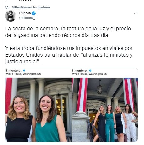The image size is (144, 145).
Task: Click the tweet's first paragraph about gasolina
Action: click(x=68, y=32)
